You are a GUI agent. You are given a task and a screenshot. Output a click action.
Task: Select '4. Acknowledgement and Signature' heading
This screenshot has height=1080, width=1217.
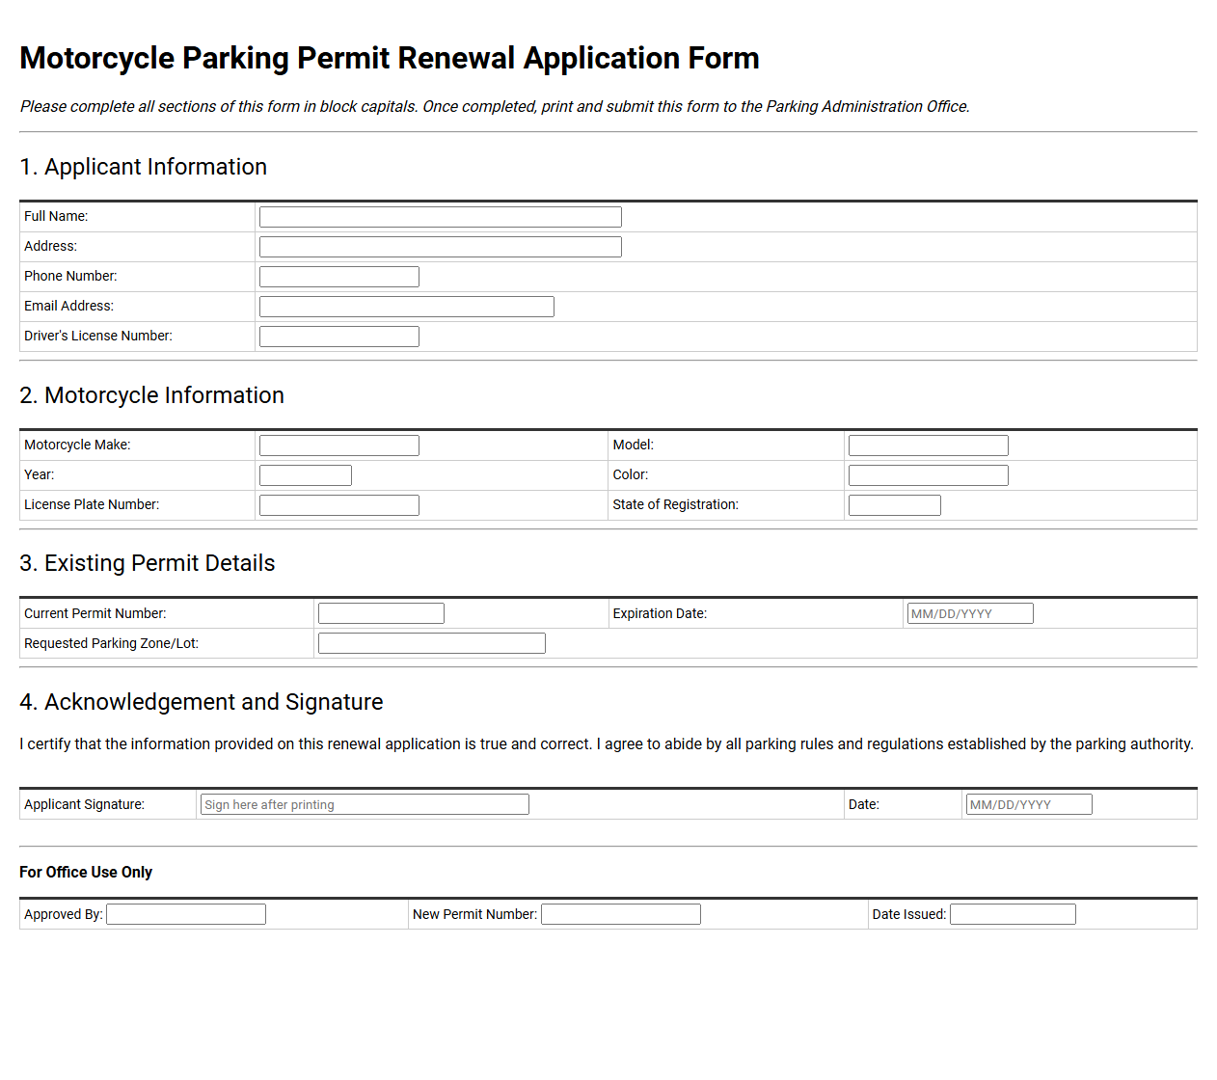coord(202,702)
